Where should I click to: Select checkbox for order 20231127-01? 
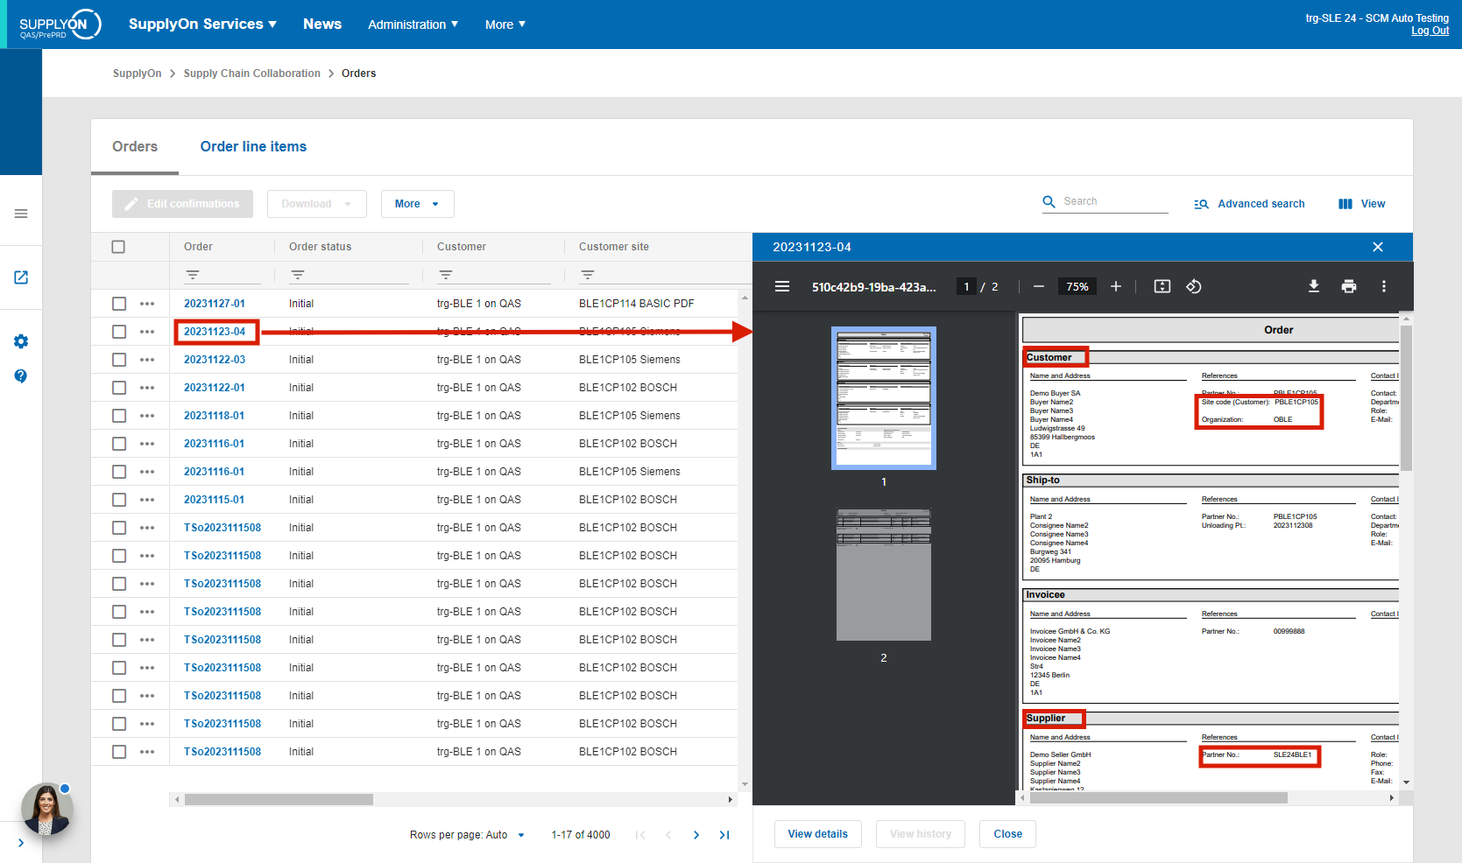[x=119, y=304]
